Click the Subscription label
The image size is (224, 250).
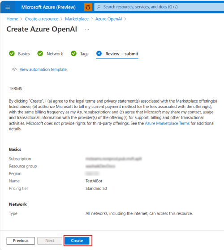click(20, 159)
